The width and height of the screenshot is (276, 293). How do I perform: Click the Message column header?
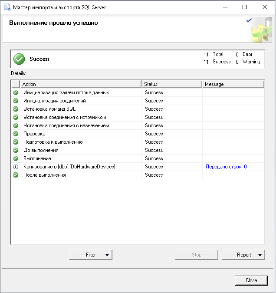click(x=233, y=84)
